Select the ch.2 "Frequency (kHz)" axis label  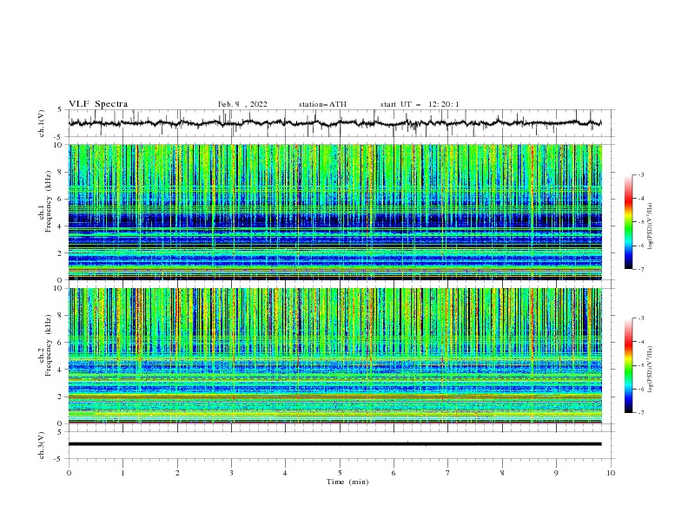pos(49,345)
